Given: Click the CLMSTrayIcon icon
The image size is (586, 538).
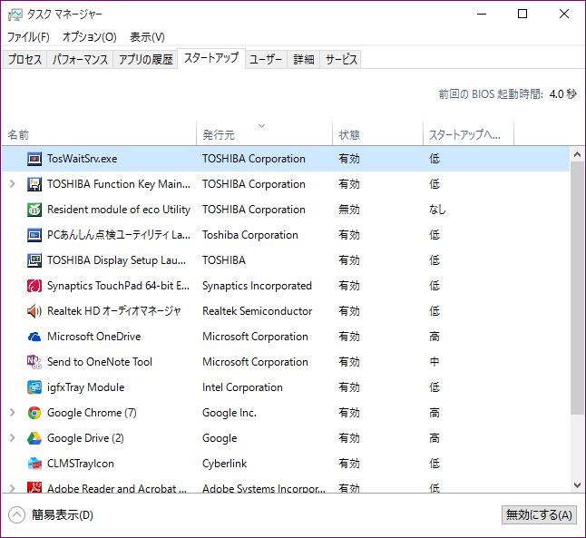Looking at the screenshot, I should pos(34,464).
